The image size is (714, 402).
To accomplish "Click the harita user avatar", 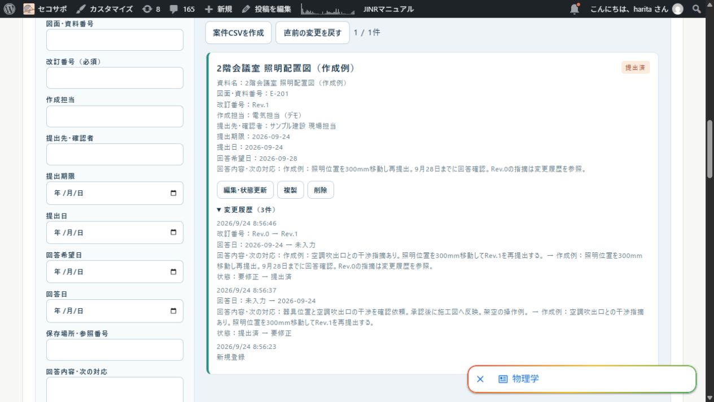I will [678, 9].
